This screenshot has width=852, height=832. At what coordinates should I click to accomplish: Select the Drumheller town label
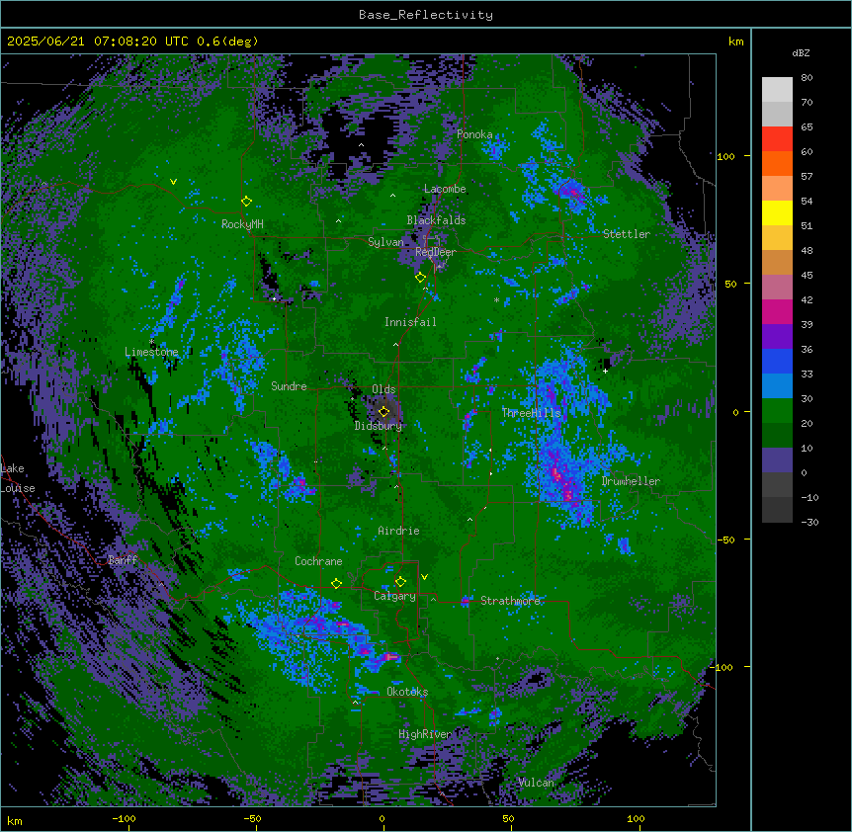[631, 481]
